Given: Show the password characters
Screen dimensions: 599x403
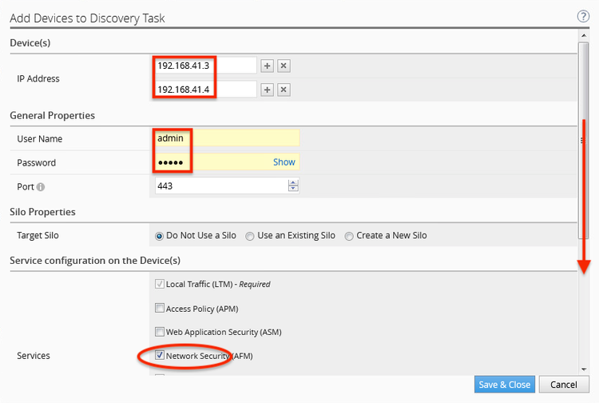Looking at the screenshot, I should coord(284,162).
